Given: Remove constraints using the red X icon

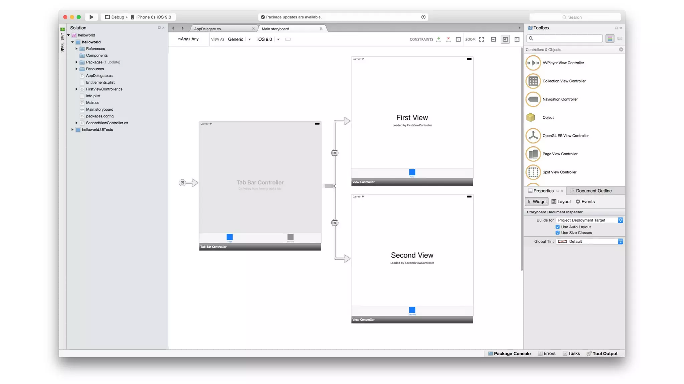Looking at the screenshot, I should (448, 39).
